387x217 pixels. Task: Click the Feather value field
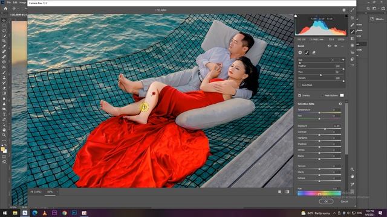tap(337, 66)
